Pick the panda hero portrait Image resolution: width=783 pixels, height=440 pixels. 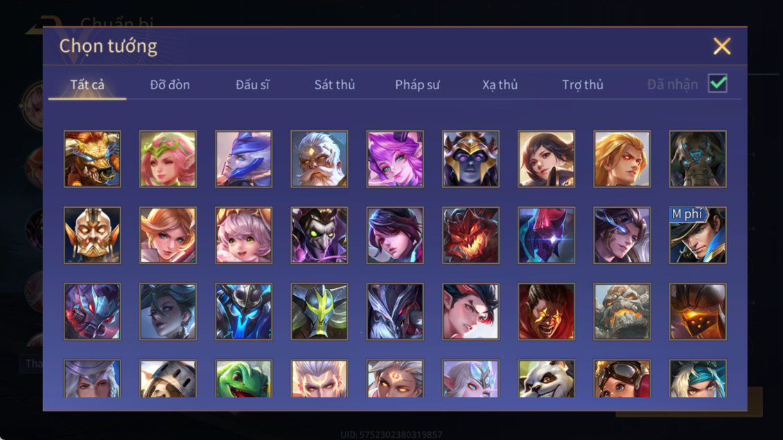click(546, 378)
